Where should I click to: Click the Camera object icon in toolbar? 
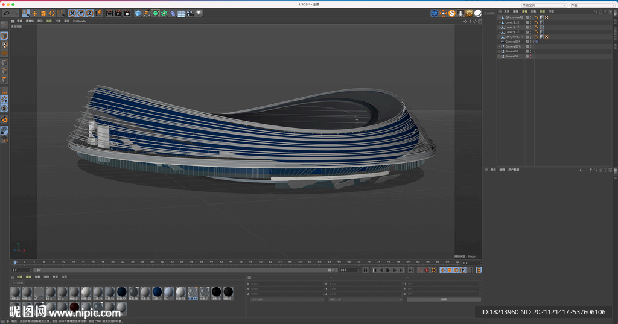click(190, 13)
